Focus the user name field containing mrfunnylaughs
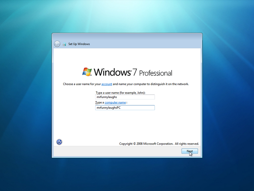The width and height of the screenshot is (254, 191). 125,97
